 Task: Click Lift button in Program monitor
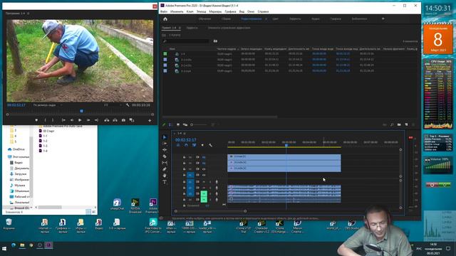(x=107, y=120)
